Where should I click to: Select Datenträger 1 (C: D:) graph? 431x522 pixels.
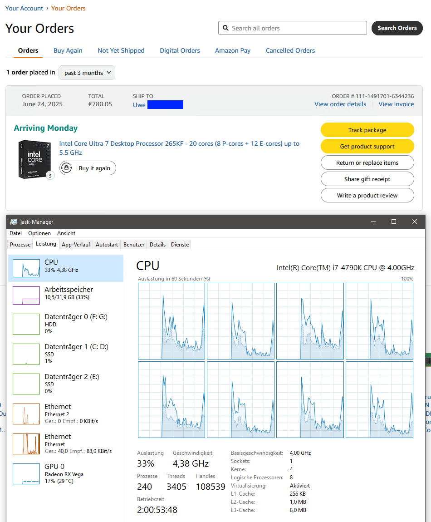click(26, 354)
